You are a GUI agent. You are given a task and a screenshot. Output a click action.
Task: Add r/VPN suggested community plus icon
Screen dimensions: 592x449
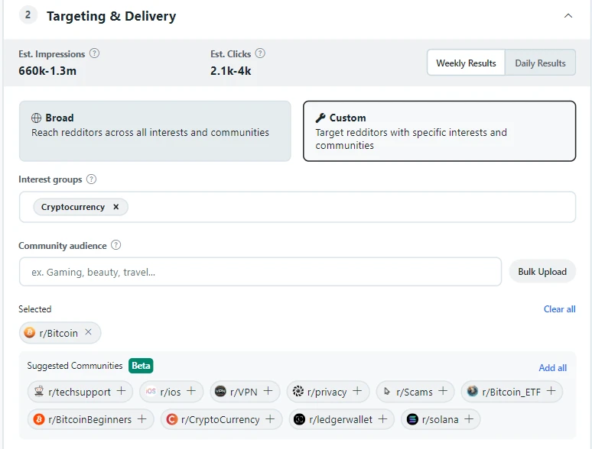268,391
